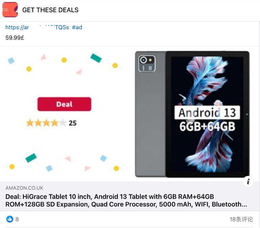Click the confetti deal graphic area
The image size is (260, 228).
pos(64,114)
